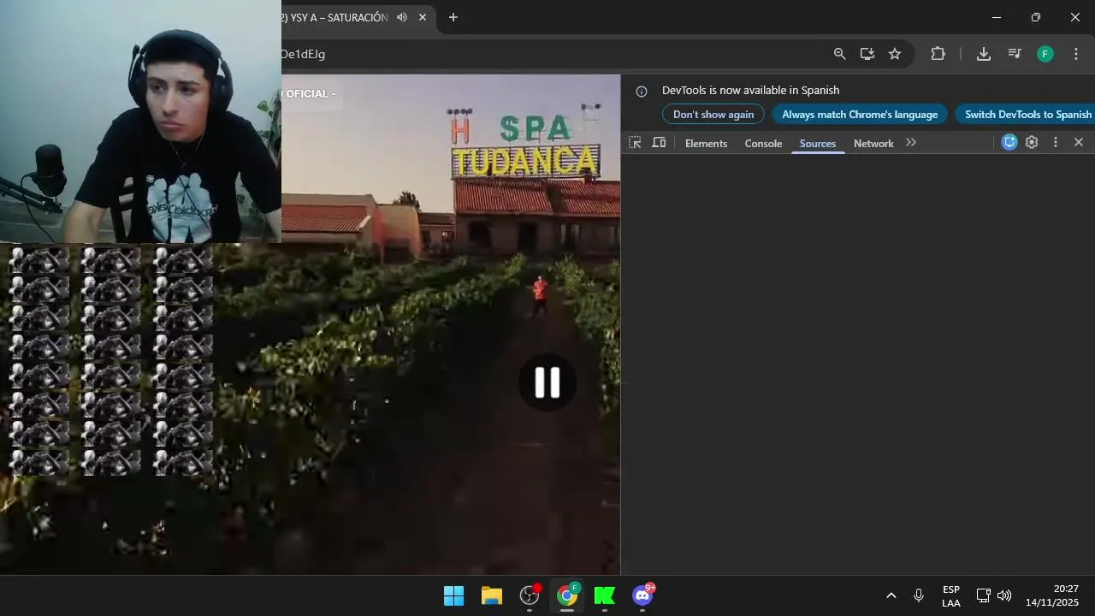Click the microphone icon in the system tray
Image resolution: width=1095 pixels, height=616 pixels.
(x=919, y=595)
